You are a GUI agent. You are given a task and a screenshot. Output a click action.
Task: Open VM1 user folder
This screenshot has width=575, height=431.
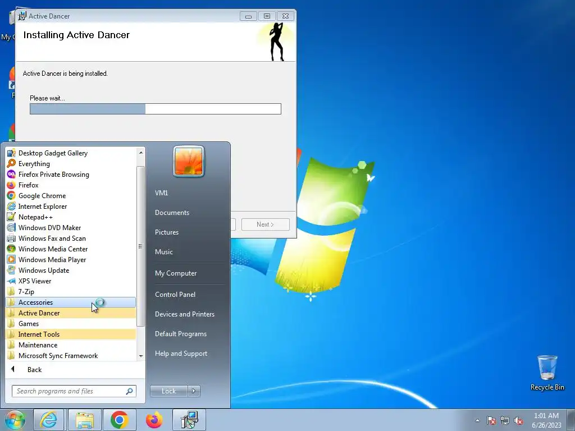coord(161,193)
